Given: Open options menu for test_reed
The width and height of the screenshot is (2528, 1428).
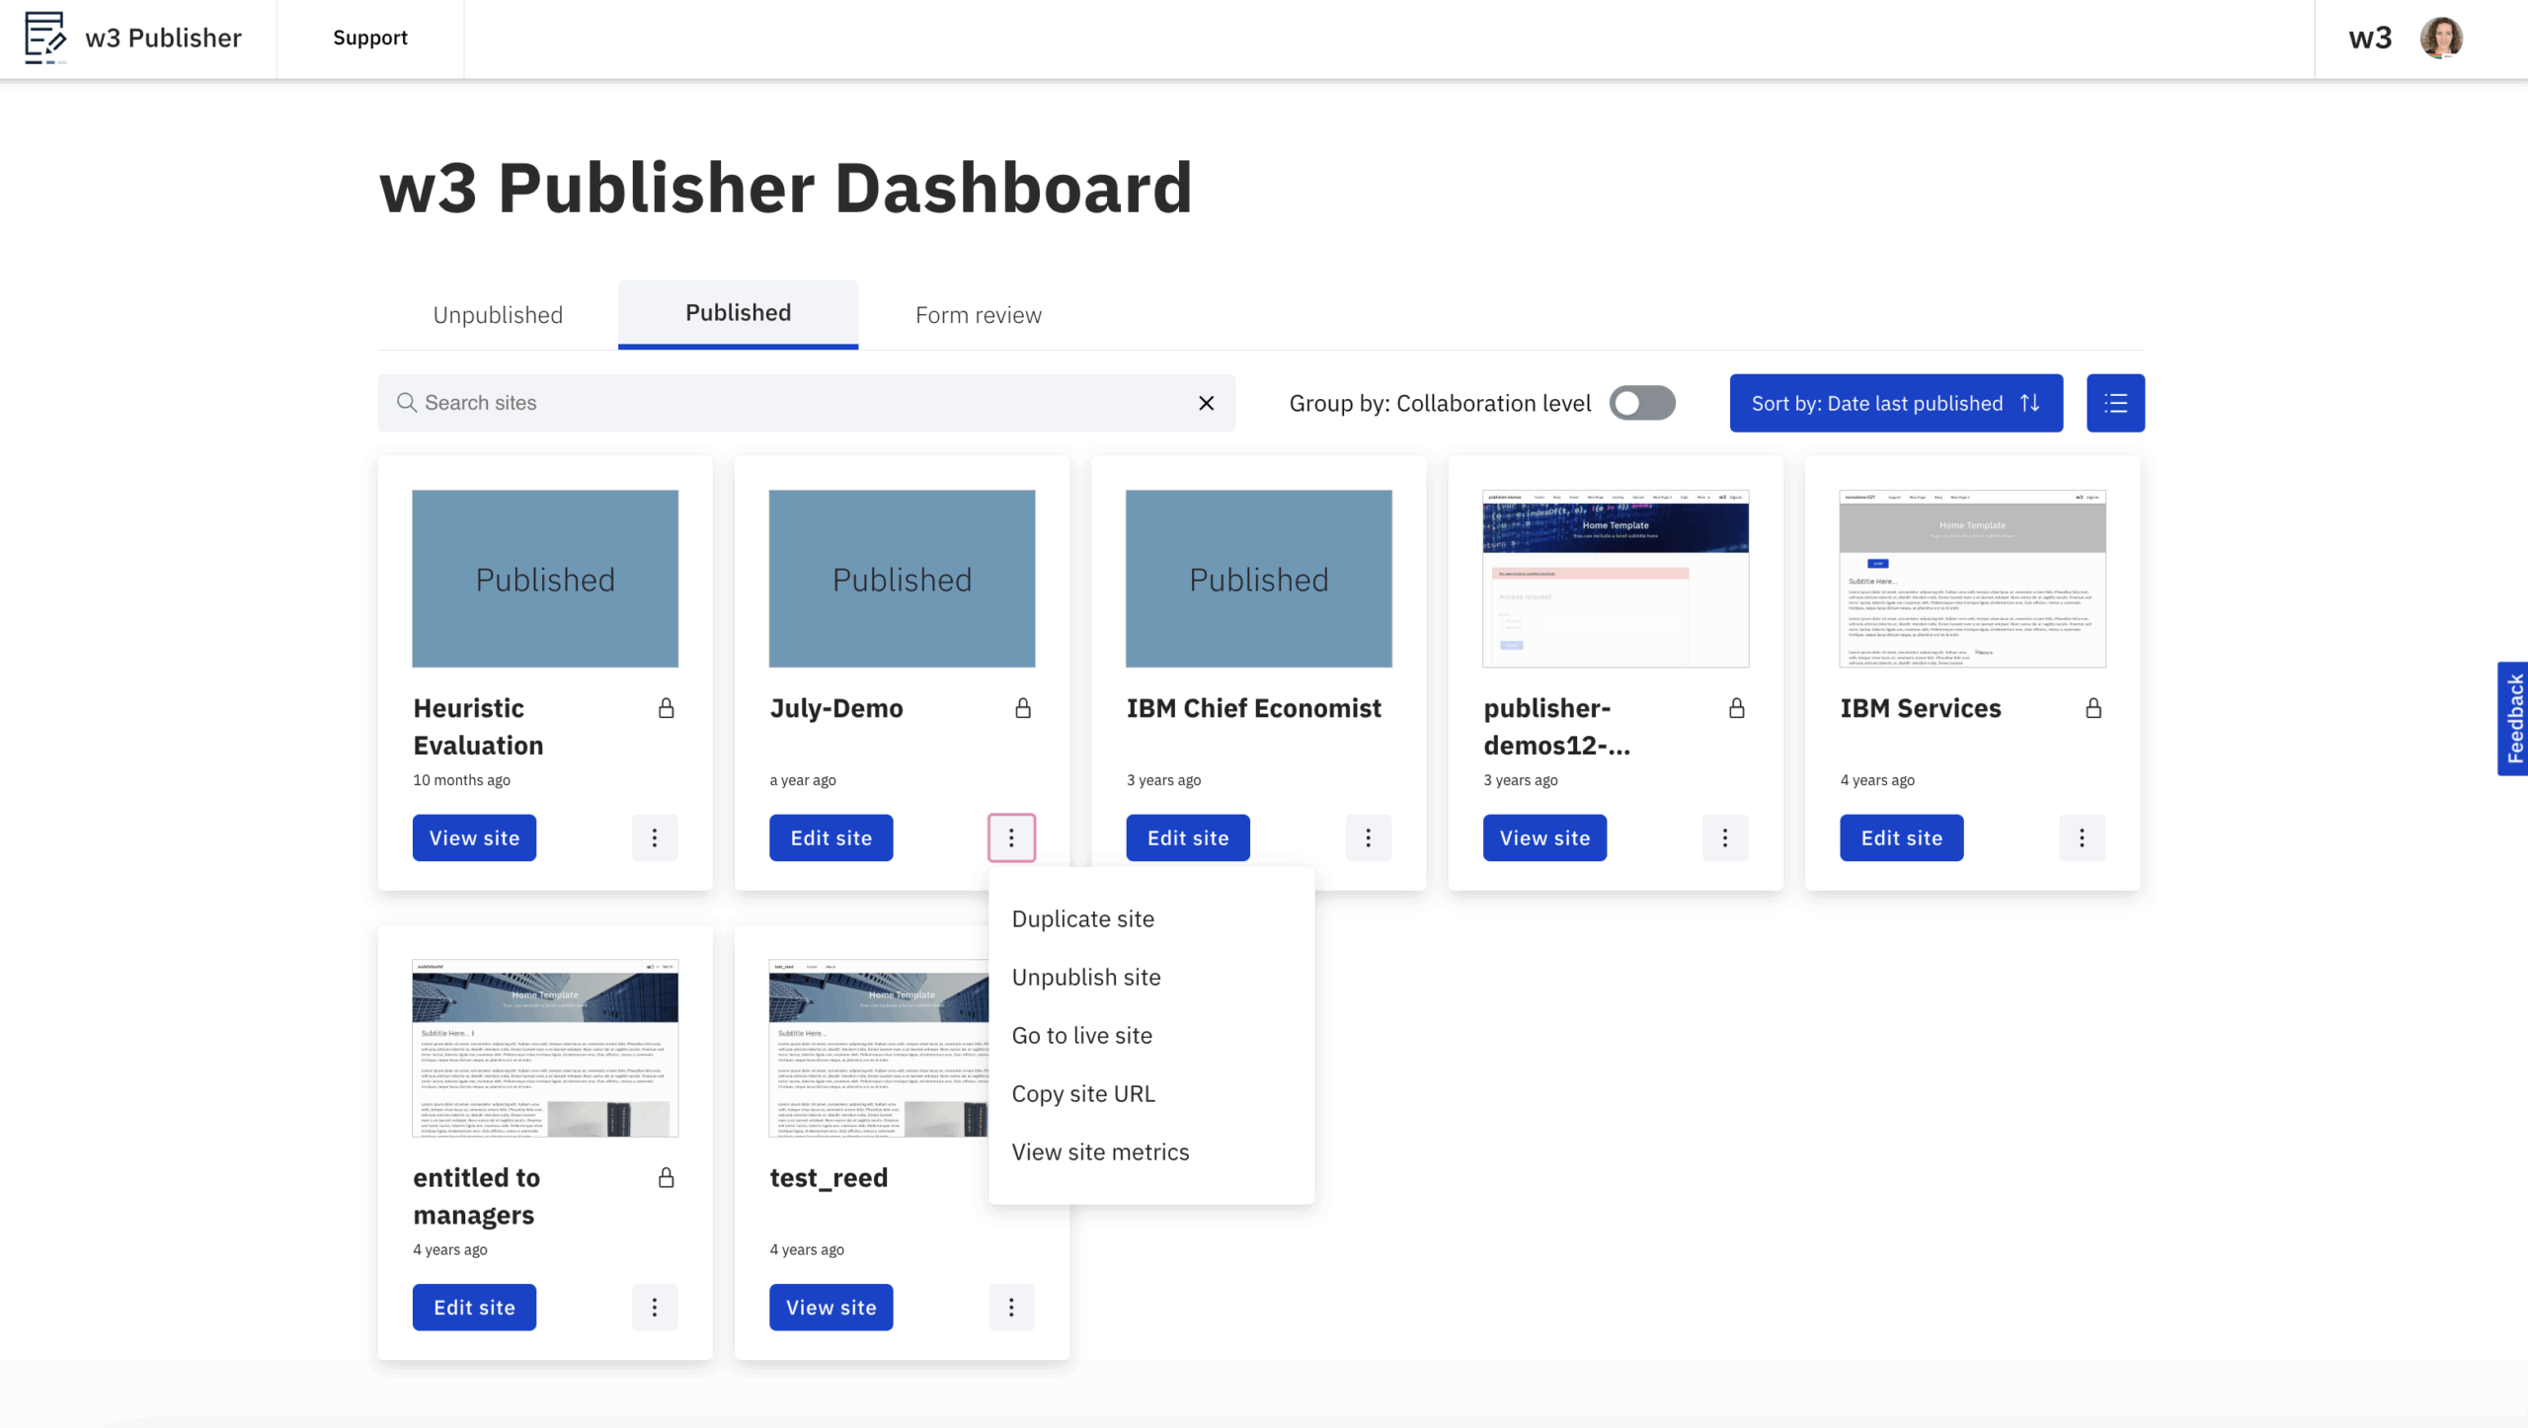Looking at the screenshot, I should point(1011,1307).
